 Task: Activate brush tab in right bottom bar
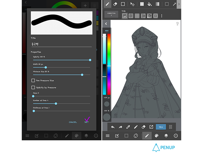point(147,136)
